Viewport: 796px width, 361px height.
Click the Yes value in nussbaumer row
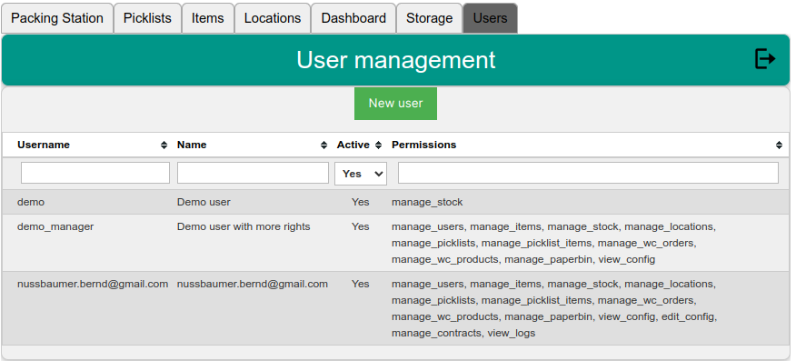(361, 284)
